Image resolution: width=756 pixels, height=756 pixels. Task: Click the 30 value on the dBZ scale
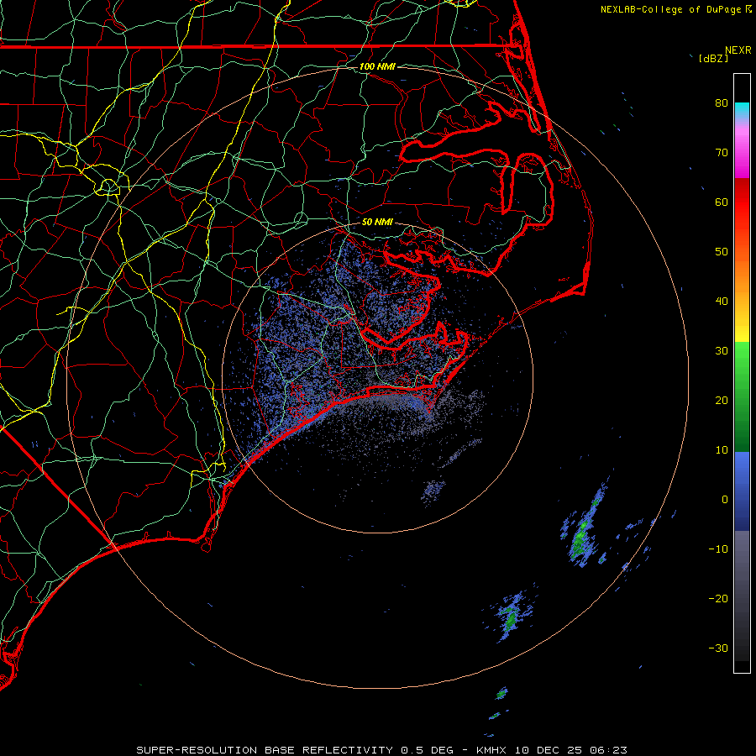pos(722,351)
